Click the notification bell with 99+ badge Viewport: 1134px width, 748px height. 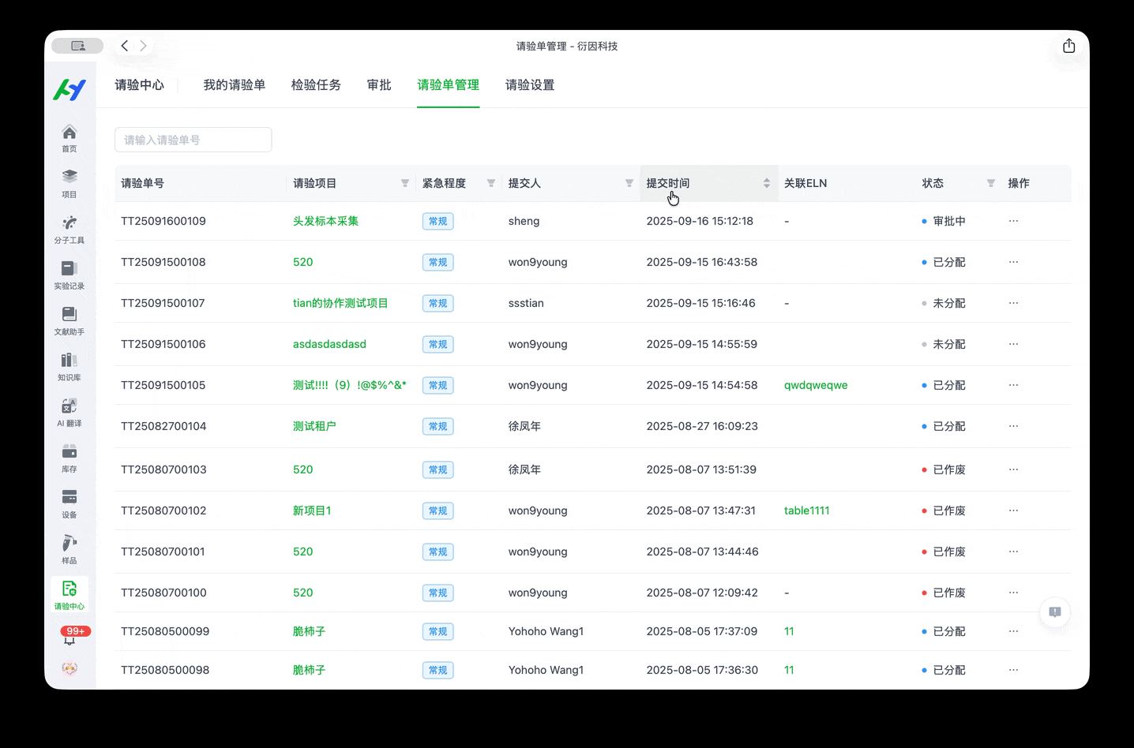coord(70,636)
